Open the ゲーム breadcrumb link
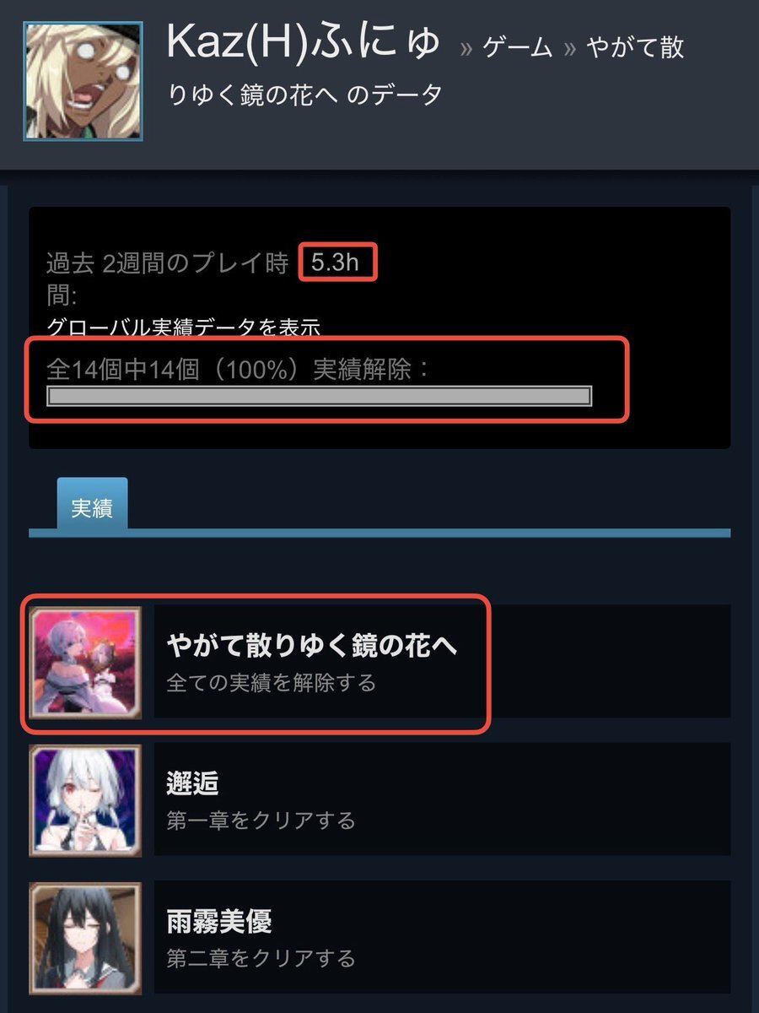 pos(519,47)
